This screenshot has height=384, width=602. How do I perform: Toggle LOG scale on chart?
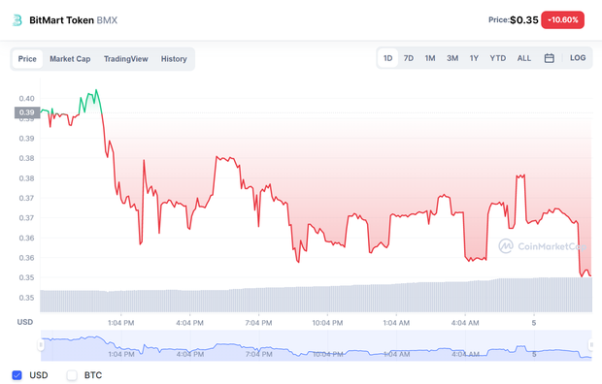(578, 58)
